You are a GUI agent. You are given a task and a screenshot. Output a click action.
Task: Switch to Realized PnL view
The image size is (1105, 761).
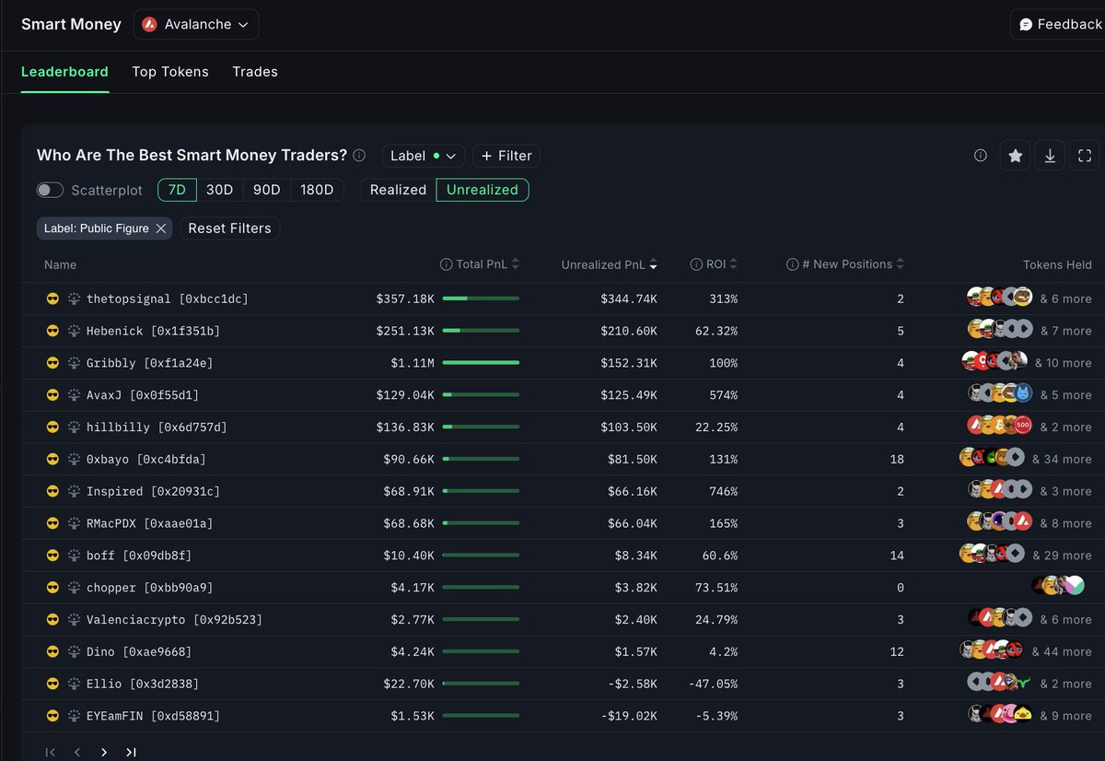pyautogui.click(x=398, y=190)
